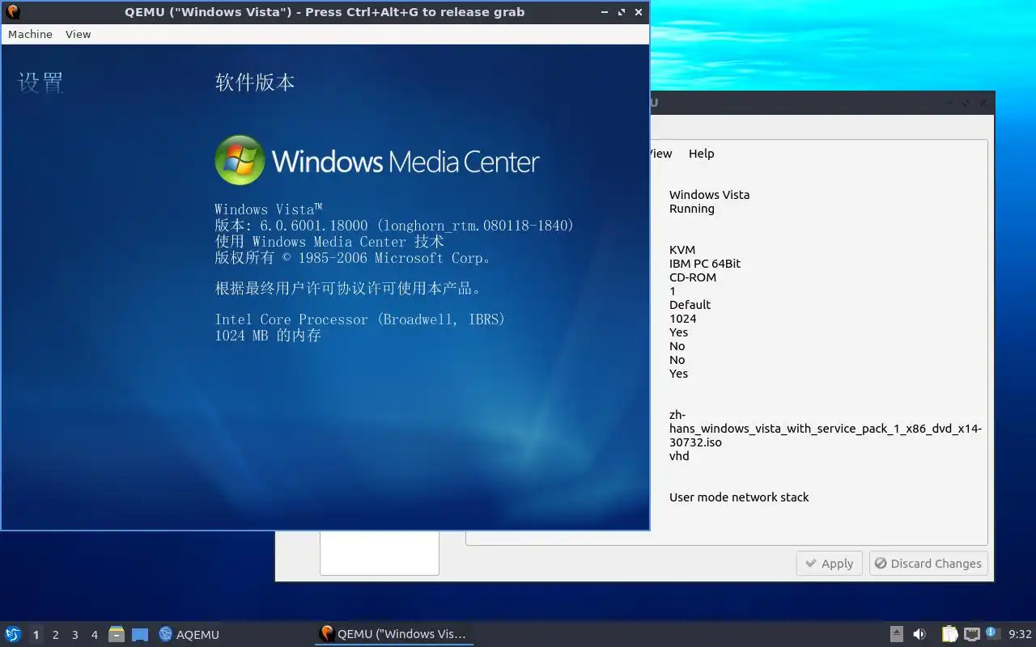
Task: Click the 软件版本 title text
Action: pos(255,82)
